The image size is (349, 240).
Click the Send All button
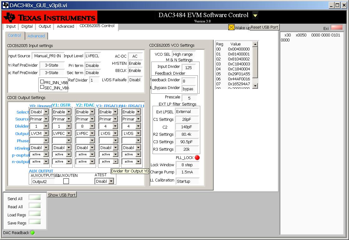[x=35, y=198]
